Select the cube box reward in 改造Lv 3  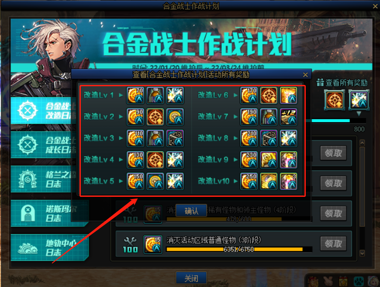point(175,138)
